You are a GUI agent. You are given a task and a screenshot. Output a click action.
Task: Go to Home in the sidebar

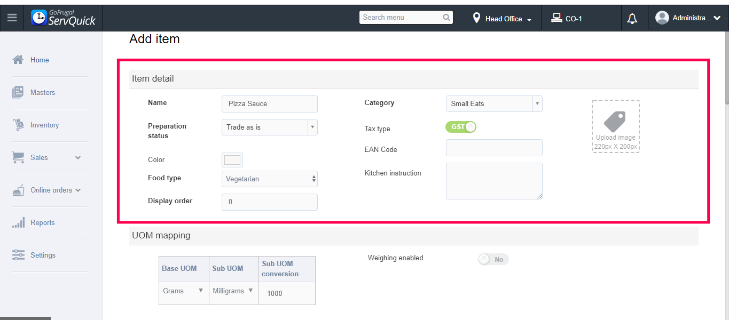pos(40,60)
